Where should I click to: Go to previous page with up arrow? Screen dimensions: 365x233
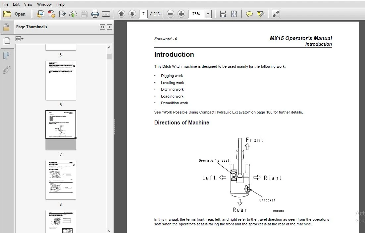click(x=121, y=14)
